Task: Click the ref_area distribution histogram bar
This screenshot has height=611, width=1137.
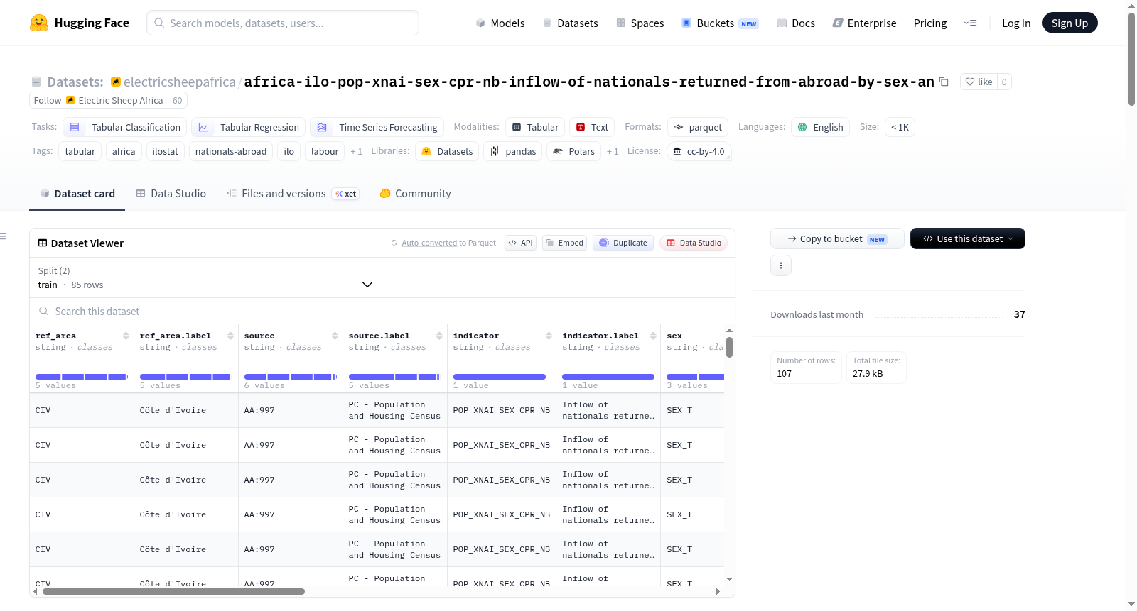Action: click(x=82, y=377)
